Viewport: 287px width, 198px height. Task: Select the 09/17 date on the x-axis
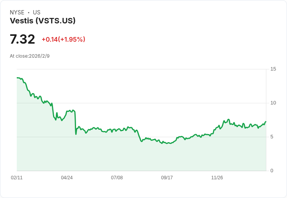click(x=167, y=178)
